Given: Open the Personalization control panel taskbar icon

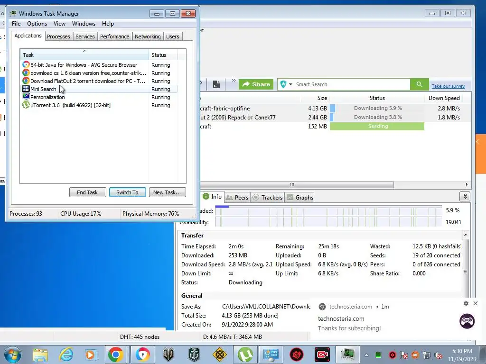Looking at the screenshot, I should click(x=271, y=355).
